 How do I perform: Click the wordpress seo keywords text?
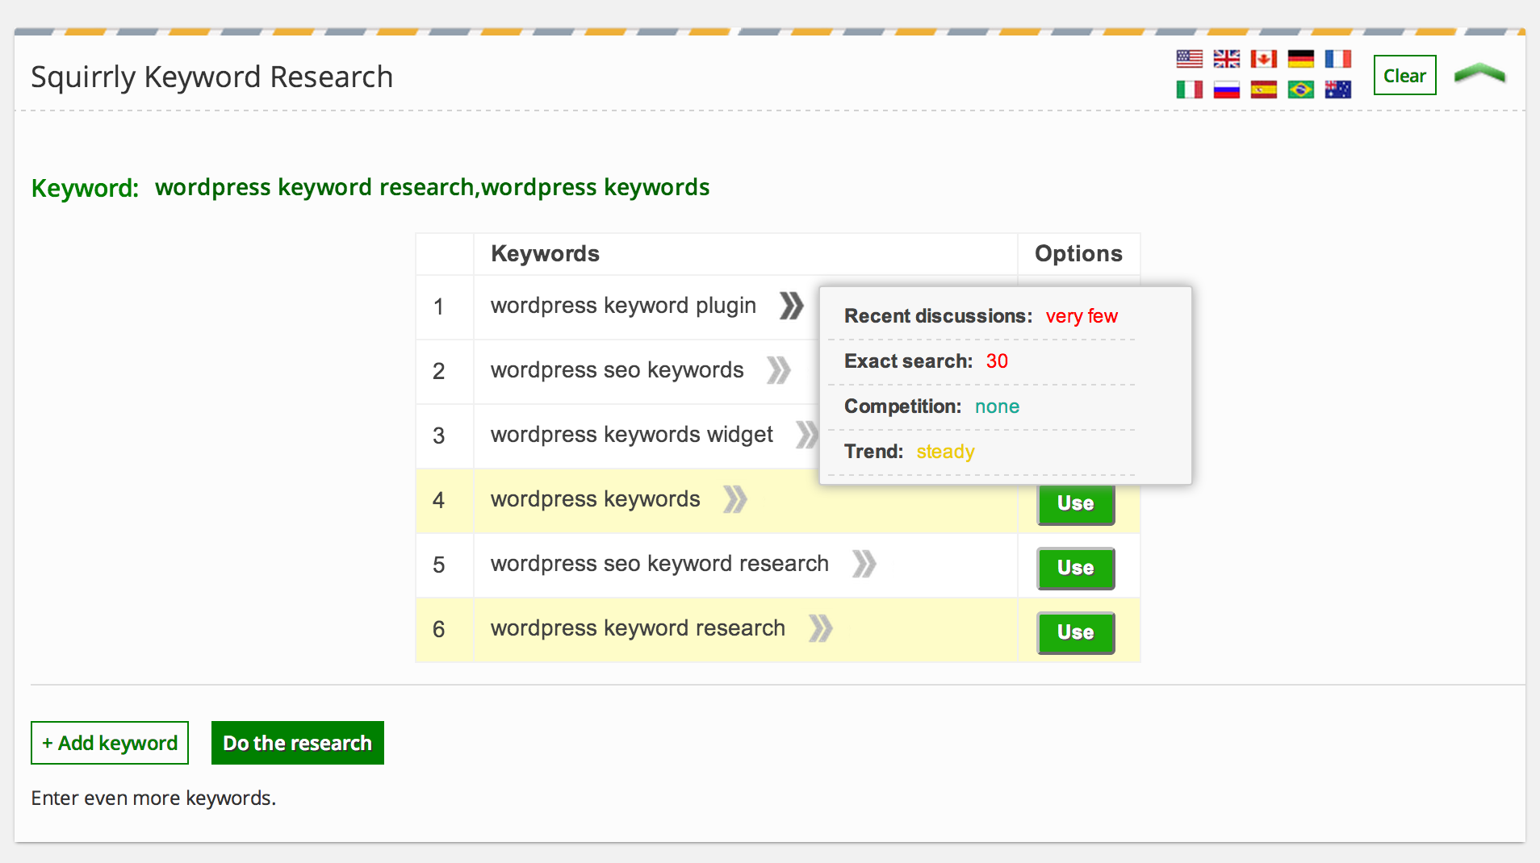pos(617,370)
